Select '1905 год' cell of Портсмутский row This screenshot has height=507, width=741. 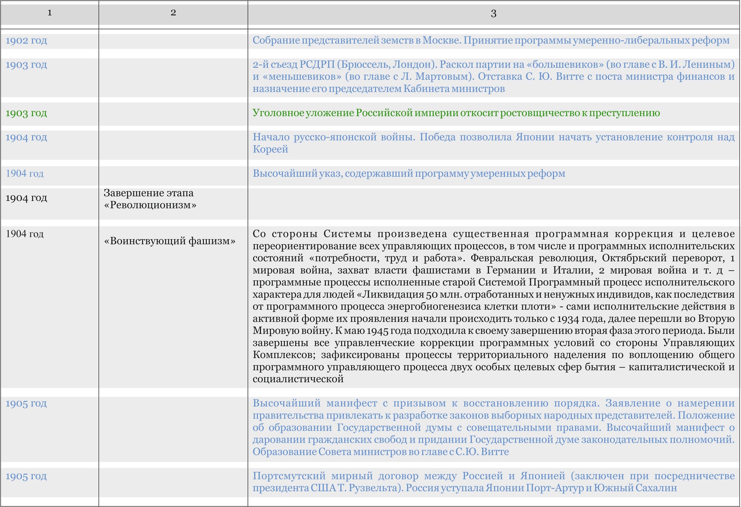(x=26, y=476)
